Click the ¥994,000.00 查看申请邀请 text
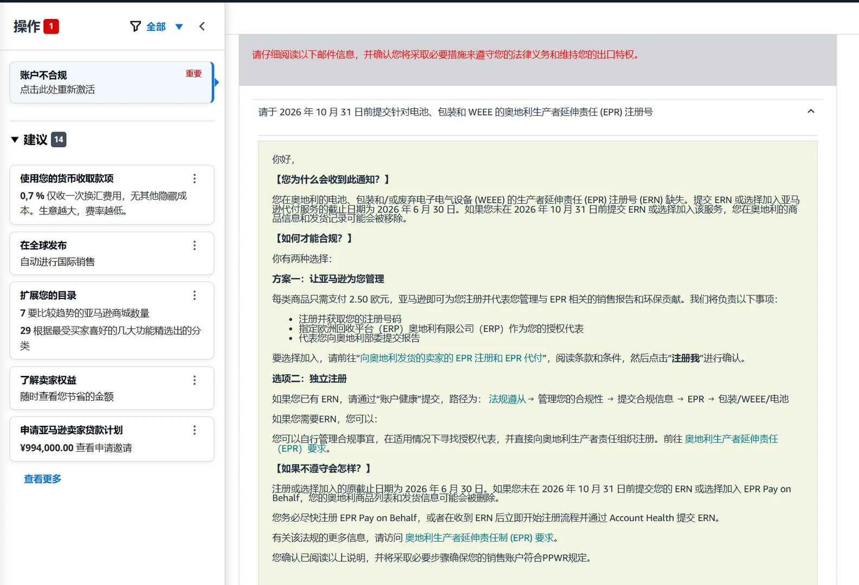Viewport: 859px width, 585px height. click(76, 448)
